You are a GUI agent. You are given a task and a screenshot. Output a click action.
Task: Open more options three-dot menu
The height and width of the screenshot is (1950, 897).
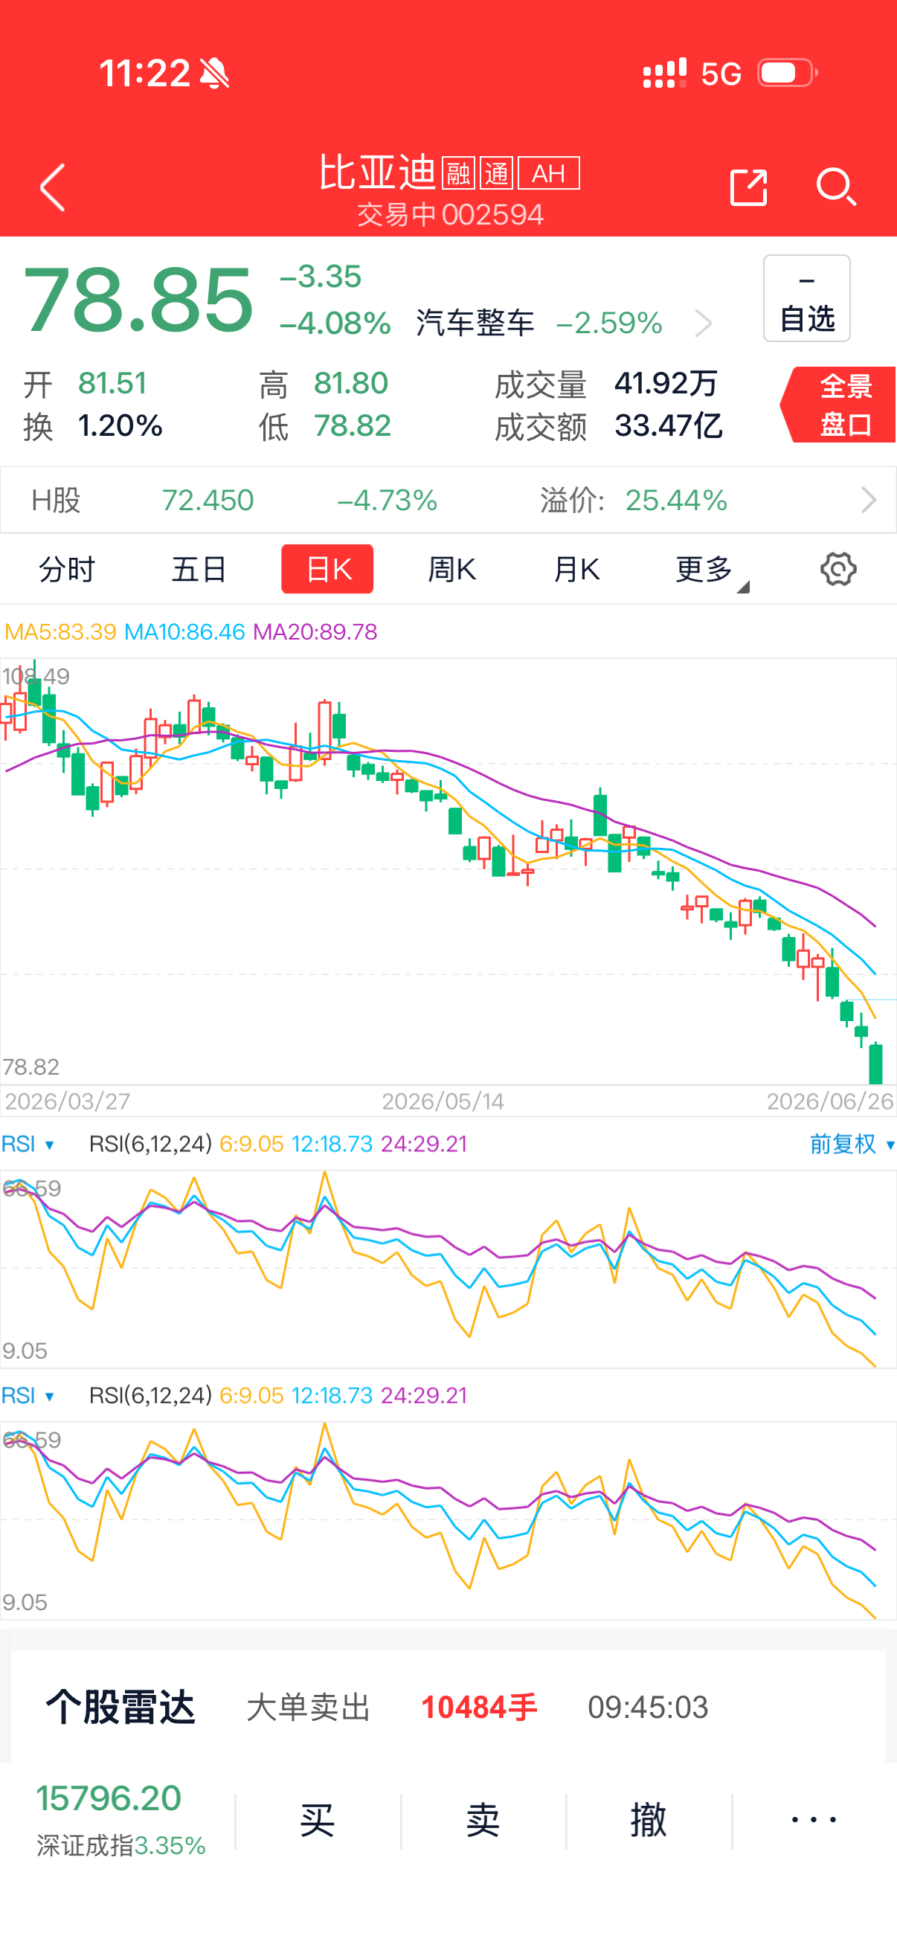814,1820
